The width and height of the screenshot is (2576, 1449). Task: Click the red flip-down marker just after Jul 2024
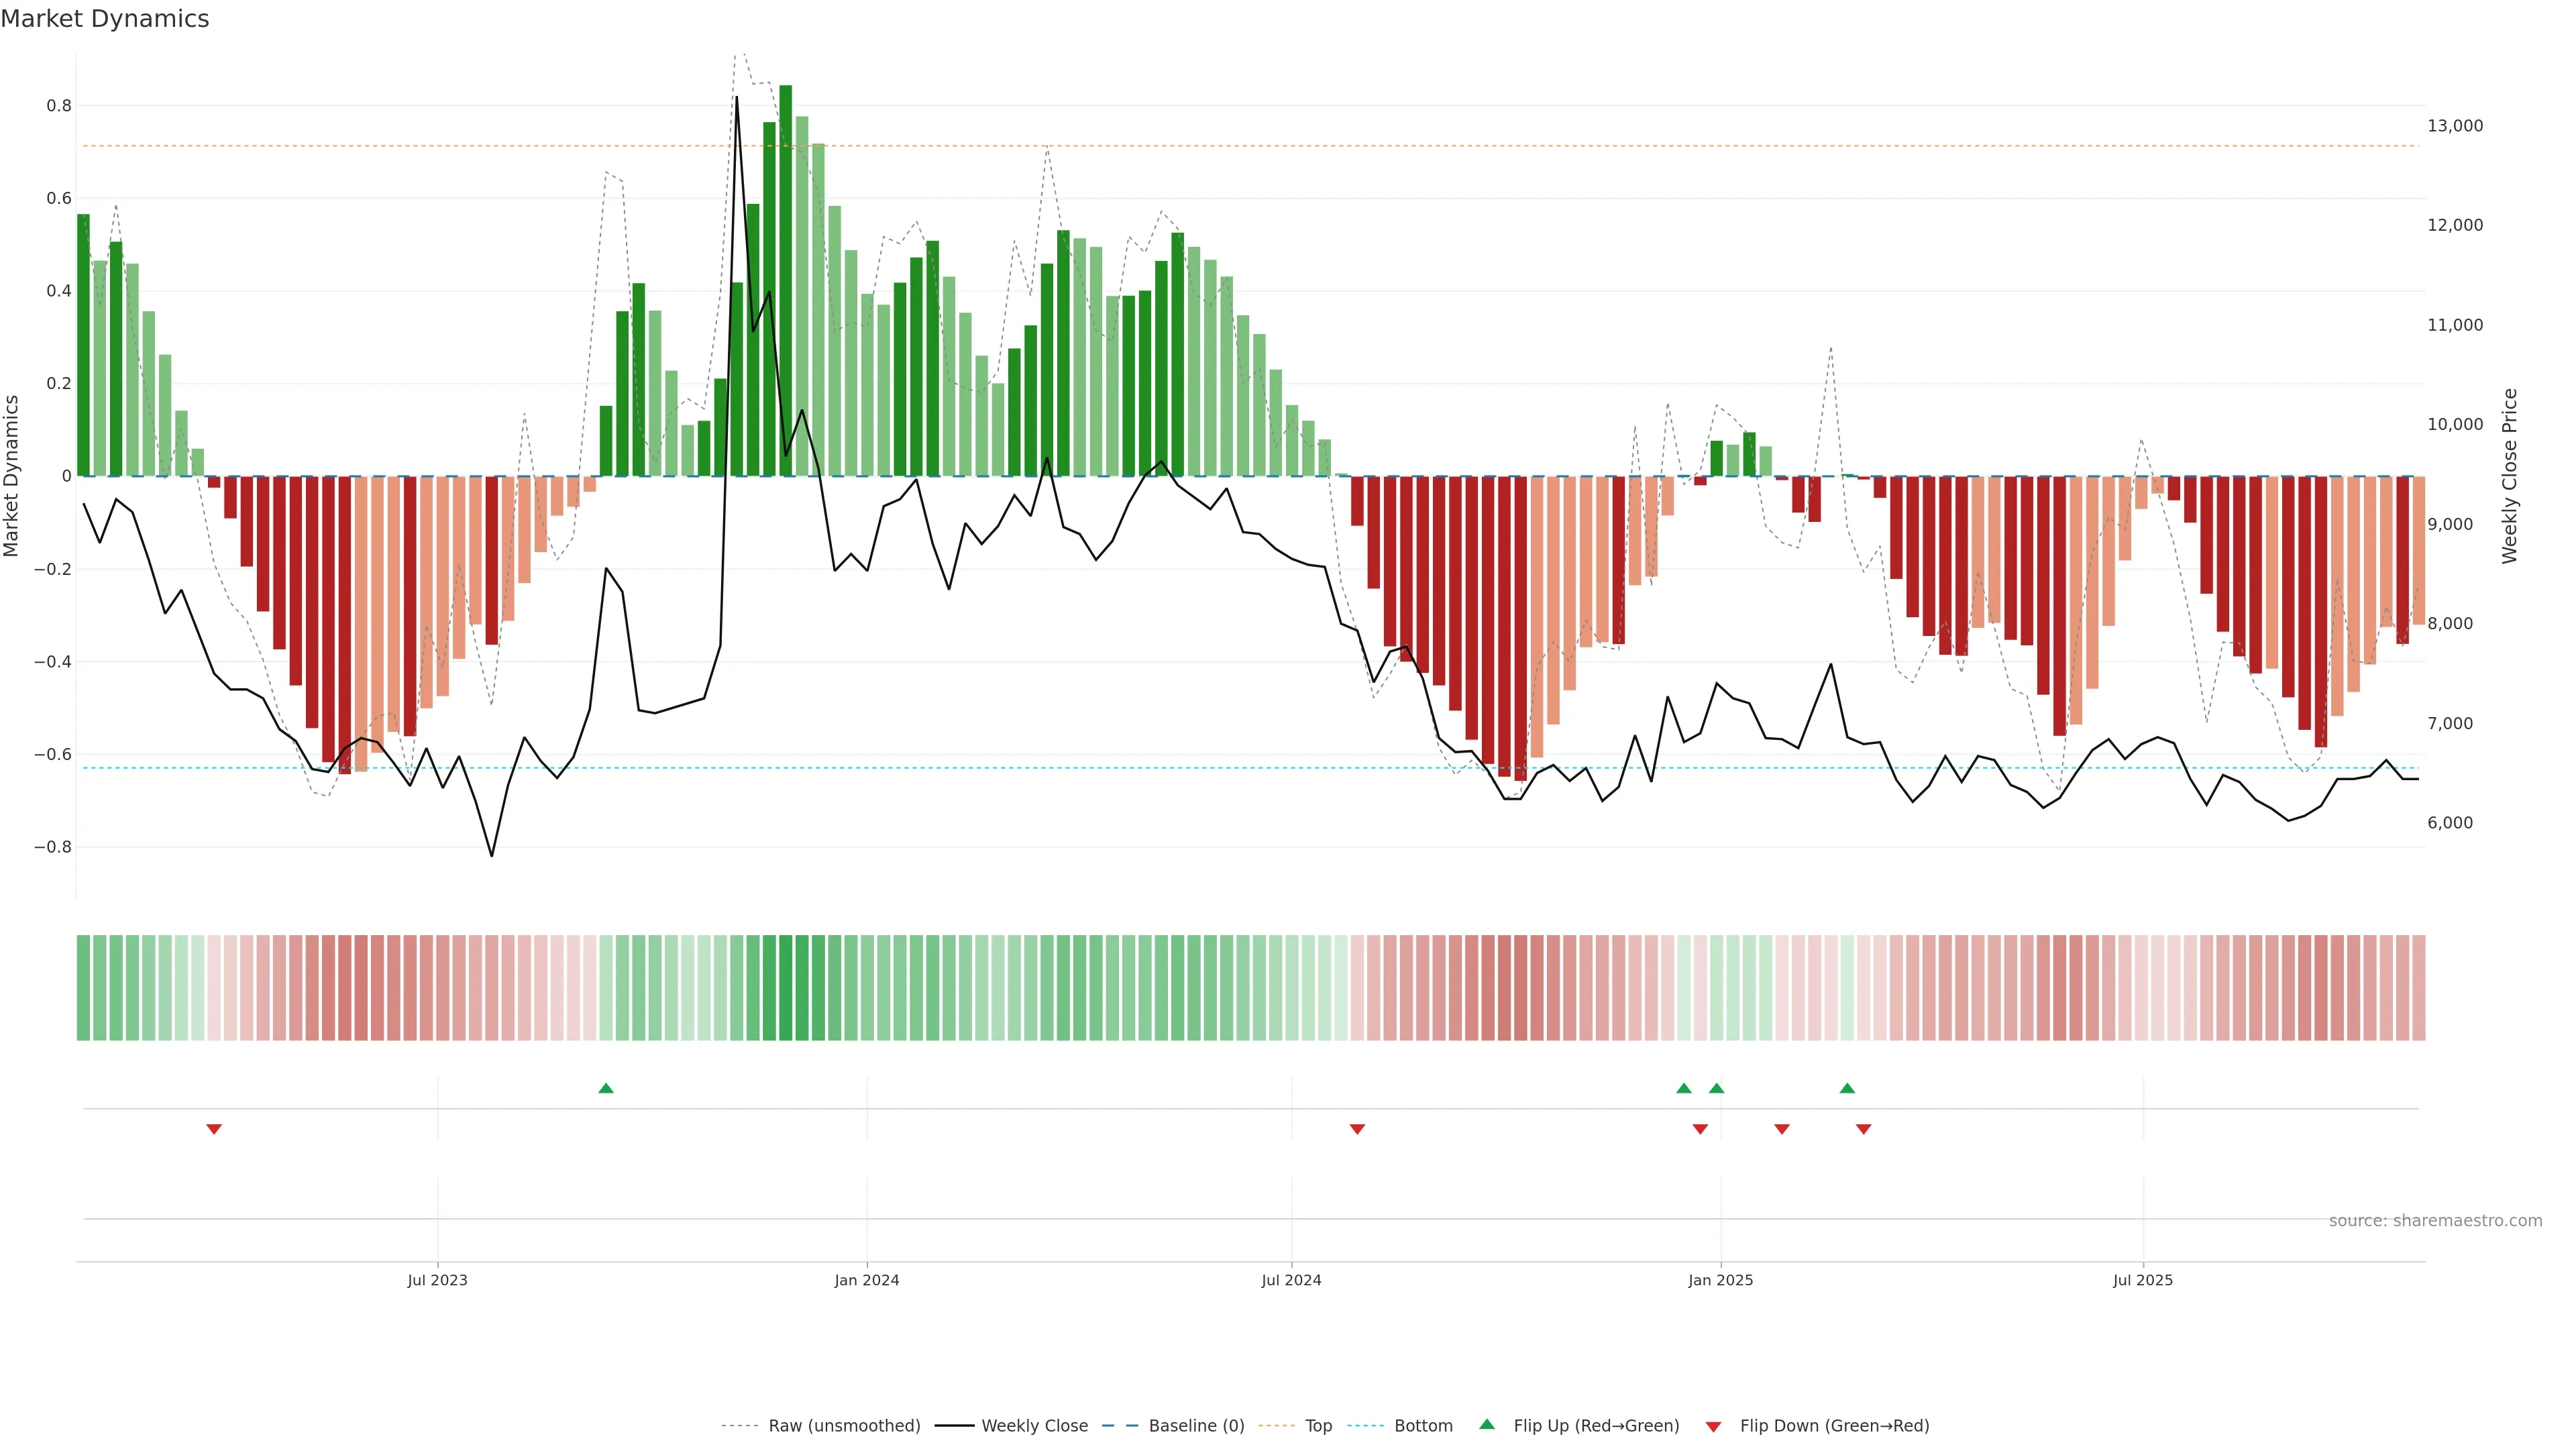coord(1357,1129)
